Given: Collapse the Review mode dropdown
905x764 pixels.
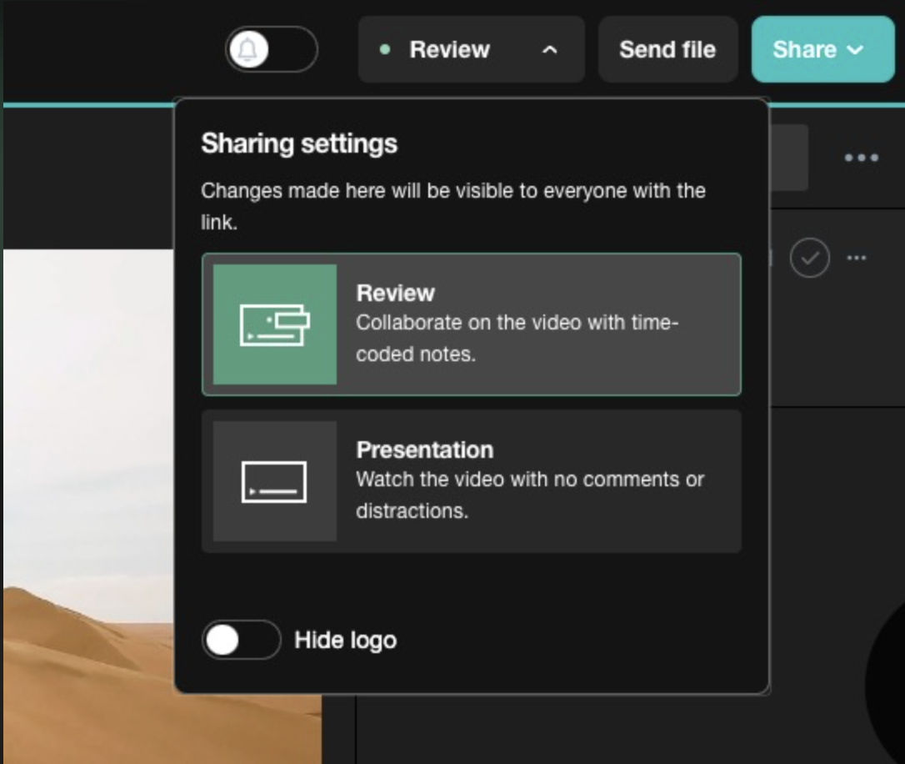Looking at the screenshot, I should click(472, 49).
